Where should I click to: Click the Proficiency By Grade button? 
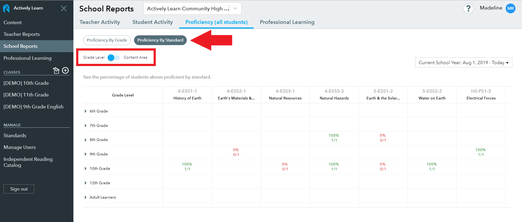[107, 40]
